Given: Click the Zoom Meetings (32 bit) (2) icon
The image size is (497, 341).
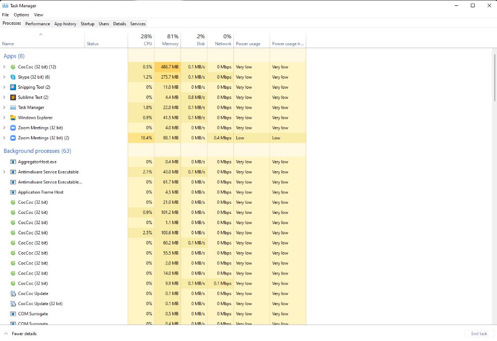Looking at the screenshot, I should pyautogui.click(x=13, y=138).
